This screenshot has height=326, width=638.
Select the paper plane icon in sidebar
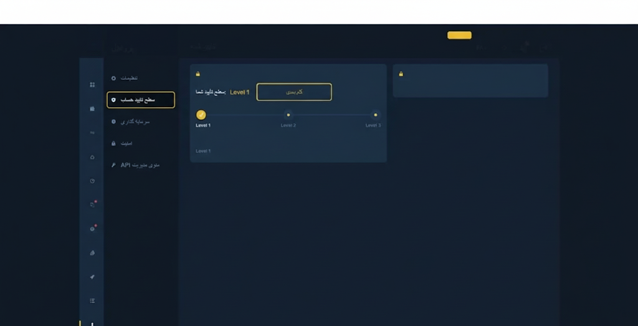[x=92, y=277]
